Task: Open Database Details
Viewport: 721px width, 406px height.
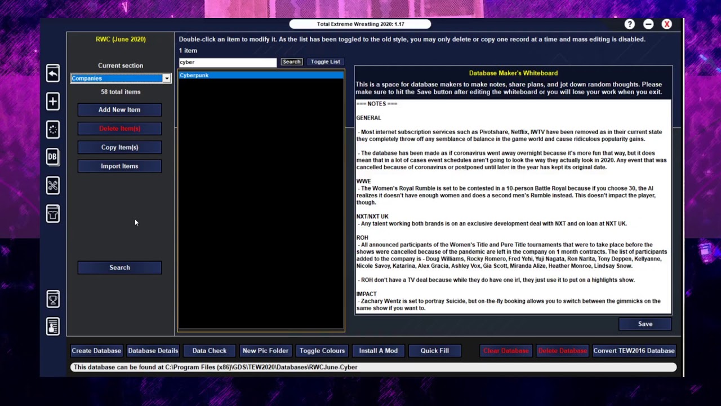Action: (153, 351)
